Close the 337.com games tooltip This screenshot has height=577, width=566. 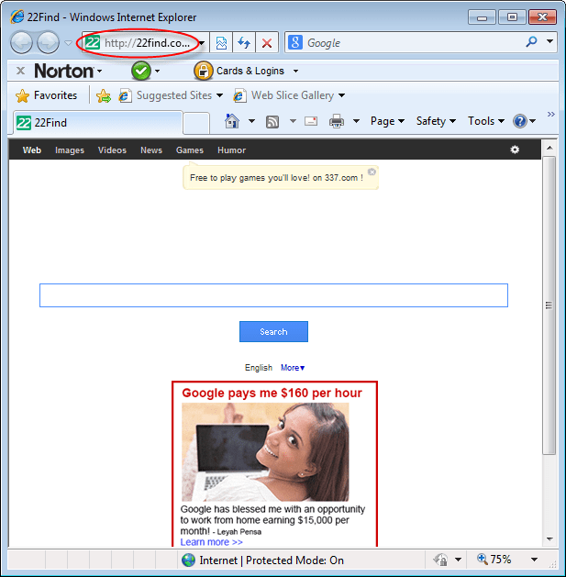tap(372, 172)
